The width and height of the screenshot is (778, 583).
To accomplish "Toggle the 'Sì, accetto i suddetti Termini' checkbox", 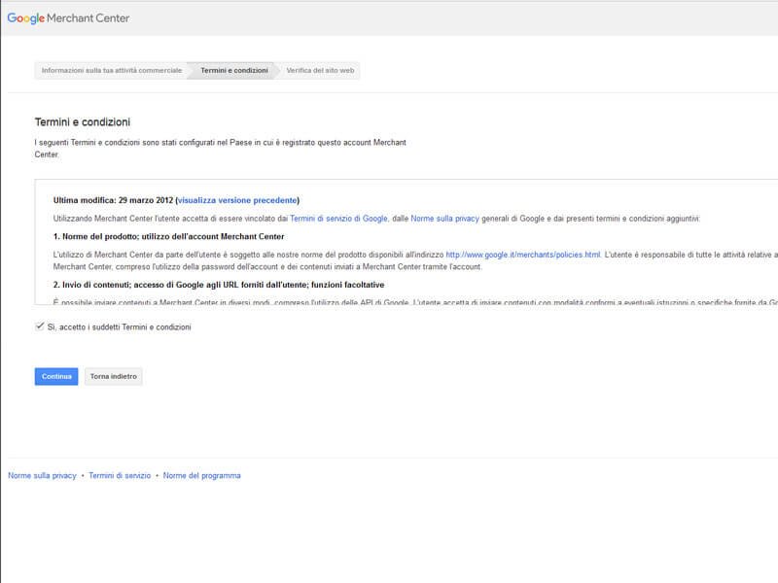I will pyautogui.click(x=40, y=326).
